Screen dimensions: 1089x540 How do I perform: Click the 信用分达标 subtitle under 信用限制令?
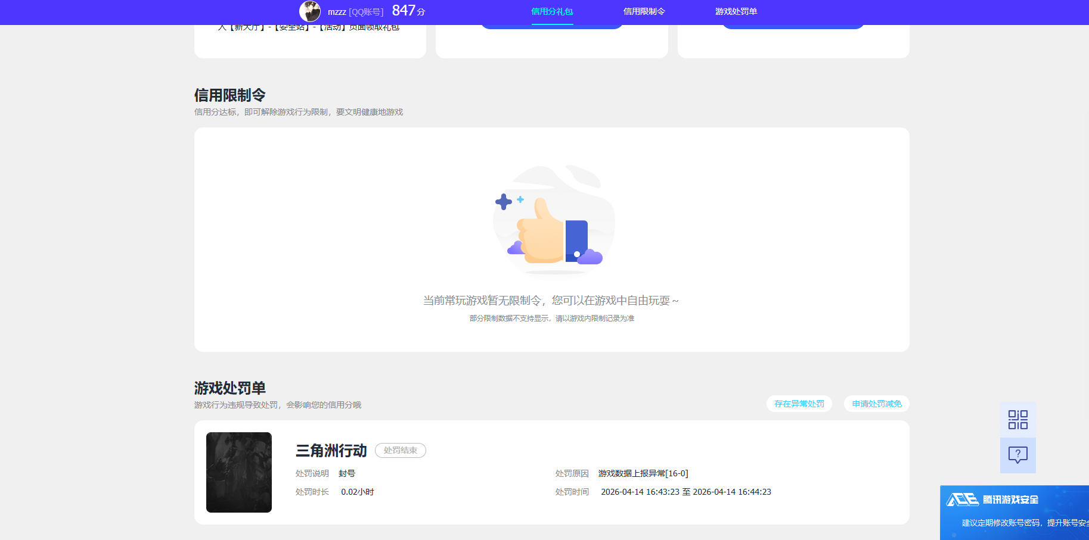pyautogui.click(x=299, y=112)
